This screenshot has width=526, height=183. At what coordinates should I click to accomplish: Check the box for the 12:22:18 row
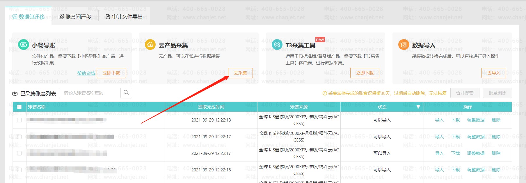pyautogui.click(x=19, y=120)
